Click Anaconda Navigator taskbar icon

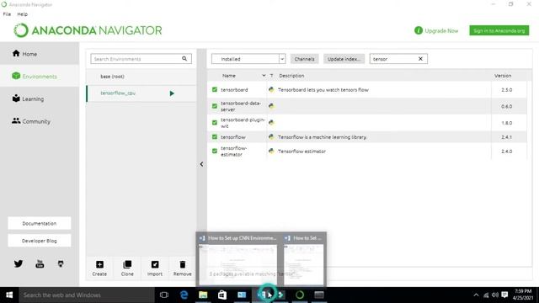300,295
